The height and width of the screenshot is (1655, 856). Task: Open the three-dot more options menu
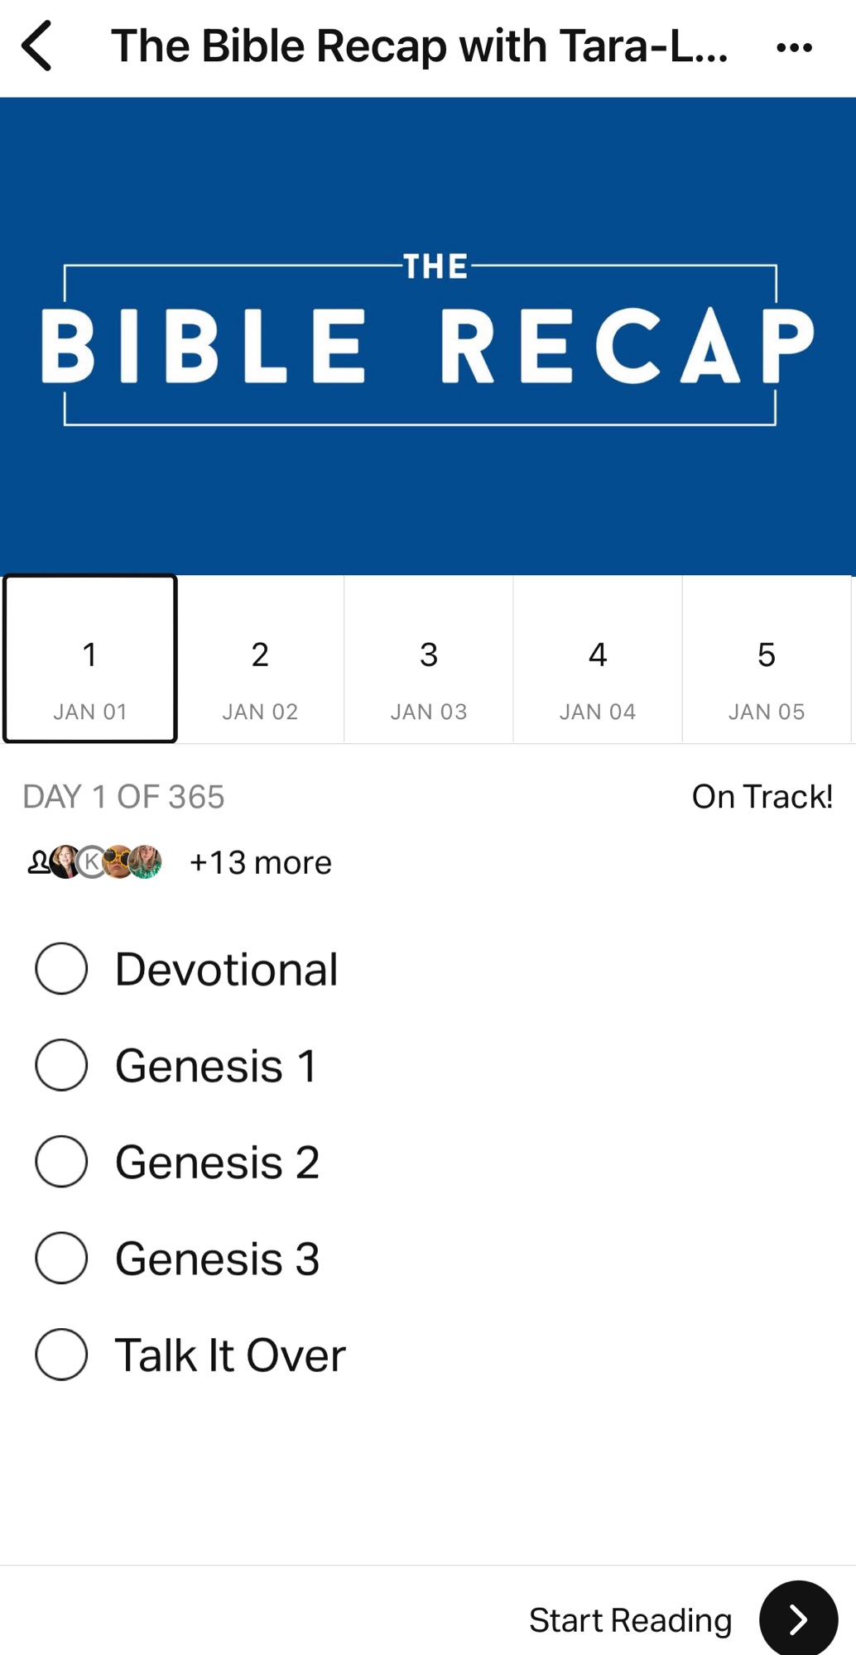tap(794, 48)
